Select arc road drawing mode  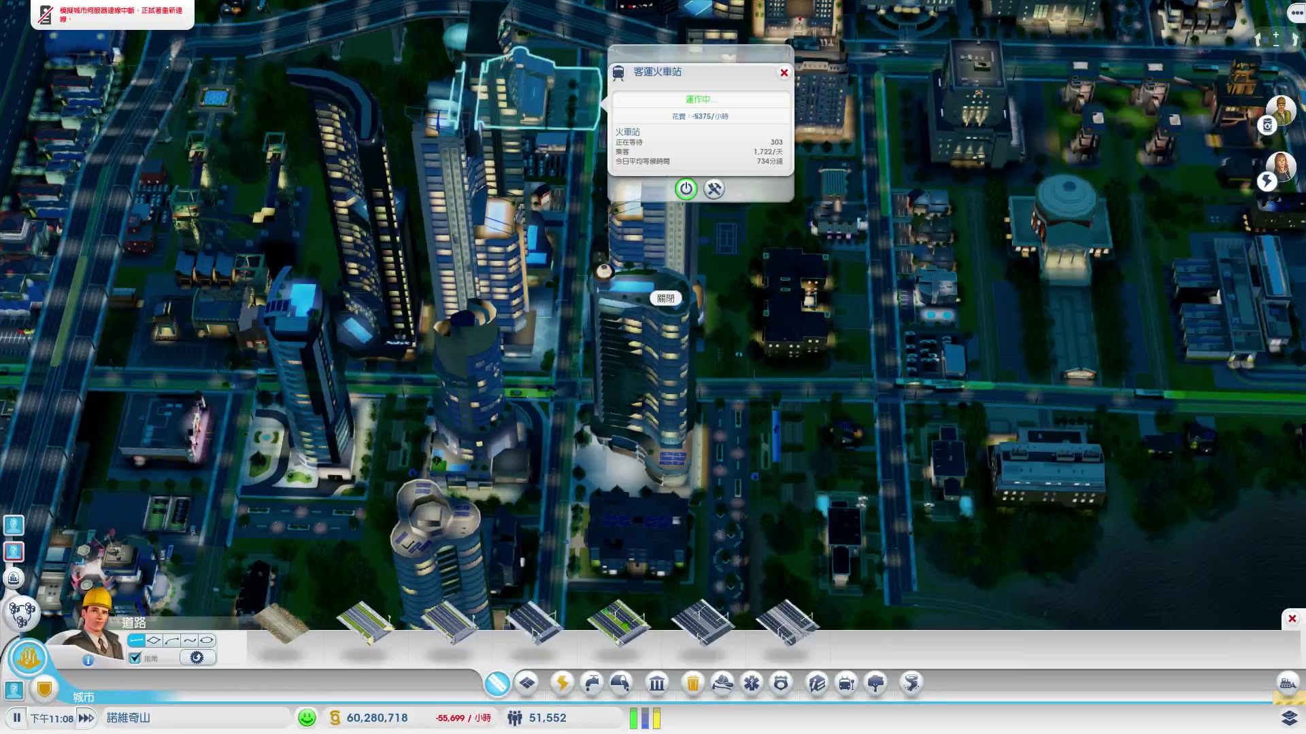click(171, 640)
